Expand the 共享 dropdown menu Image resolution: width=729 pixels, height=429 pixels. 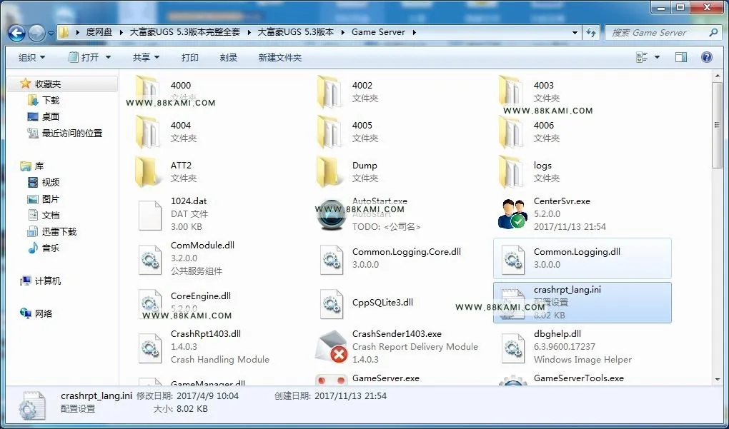click(x=146, y=58)
